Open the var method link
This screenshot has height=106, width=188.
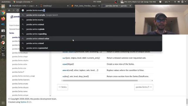tap(64, 58)
